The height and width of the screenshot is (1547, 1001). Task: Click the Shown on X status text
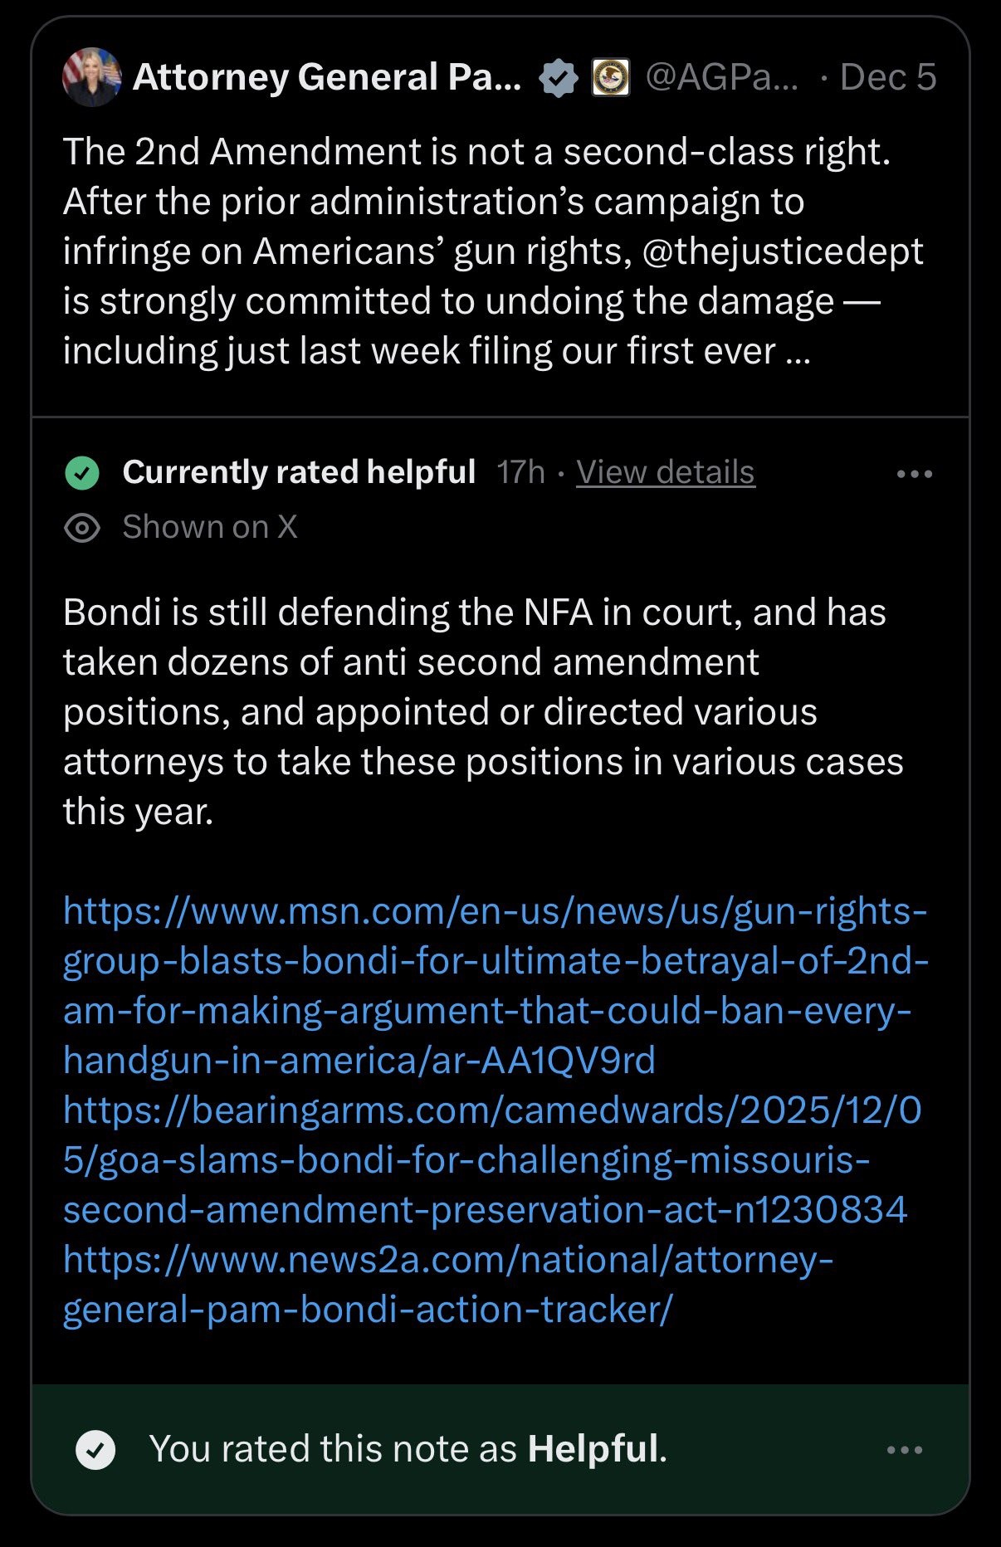click(209, 527)
